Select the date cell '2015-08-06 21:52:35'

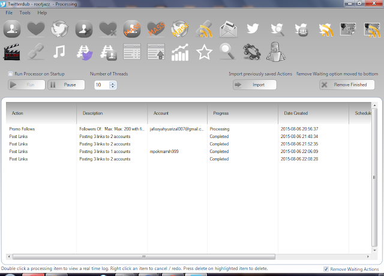299,144
